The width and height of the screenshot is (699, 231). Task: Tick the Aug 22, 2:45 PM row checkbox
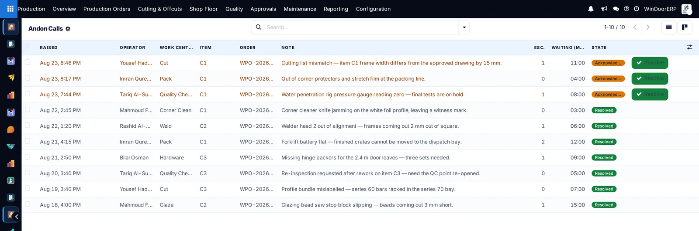click(x=28, y=109)
